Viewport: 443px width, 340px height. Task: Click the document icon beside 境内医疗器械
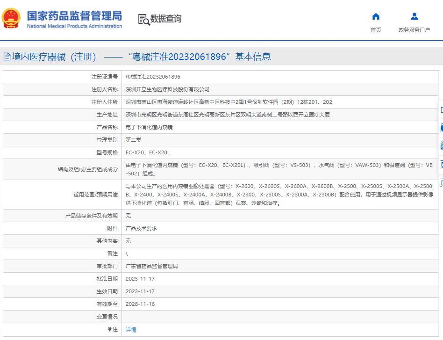[7, 57]
